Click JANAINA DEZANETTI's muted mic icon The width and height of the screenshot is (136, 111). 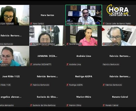tap(31, 64)
